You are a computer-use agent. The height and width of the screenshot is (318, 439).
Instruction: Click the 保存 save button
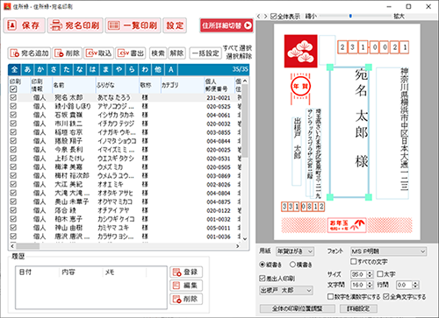[x=25, y=25]
